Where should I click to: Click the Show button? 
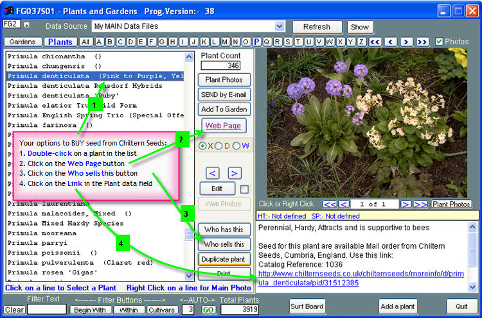pos(360,27)
